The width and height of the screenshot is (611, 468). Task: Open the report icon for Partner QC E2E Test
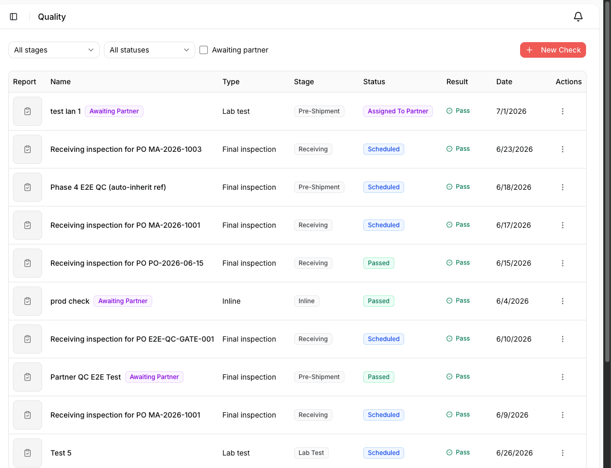(x=27, y=377)
